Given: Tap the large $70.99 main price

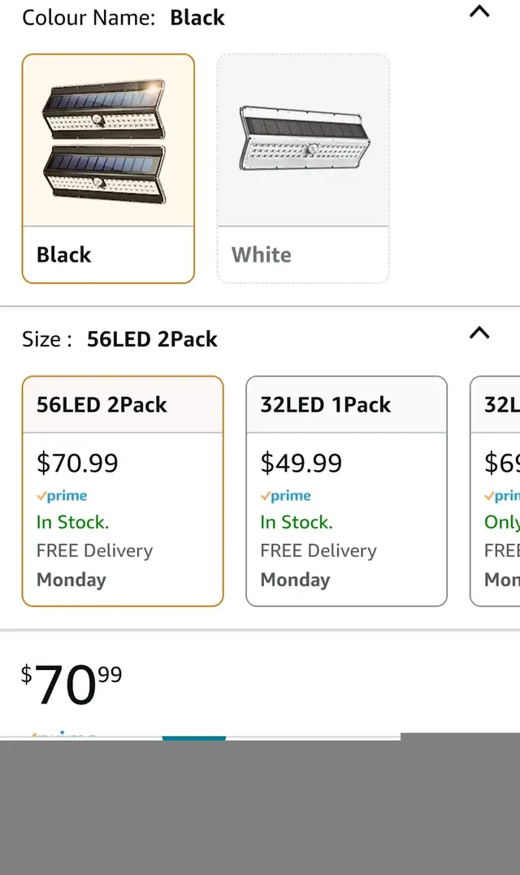Looking at the screenshot, I should [x=71, y=685].
